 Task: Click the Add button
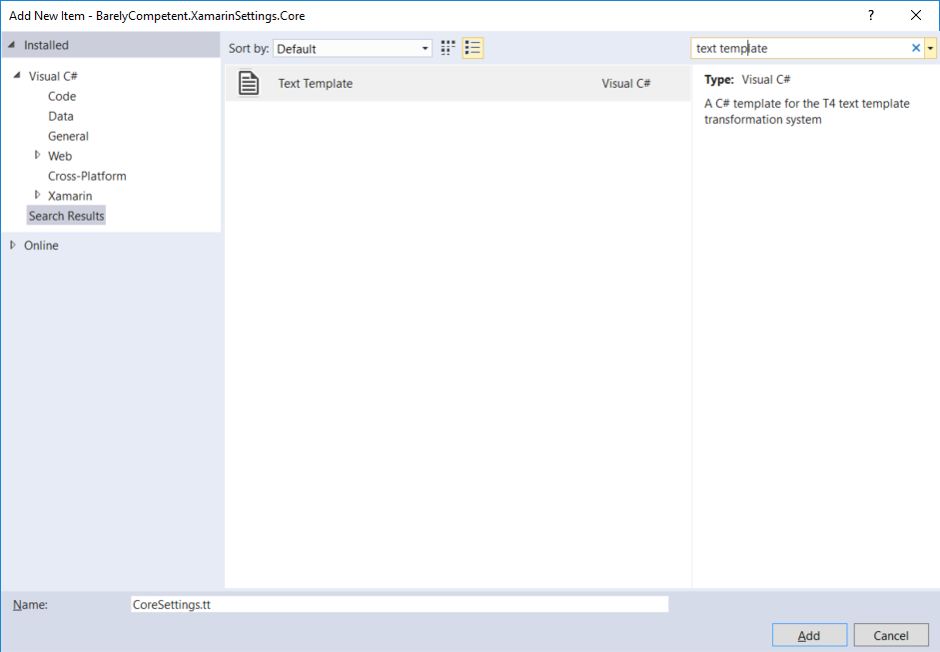click(x=809, y=634)
